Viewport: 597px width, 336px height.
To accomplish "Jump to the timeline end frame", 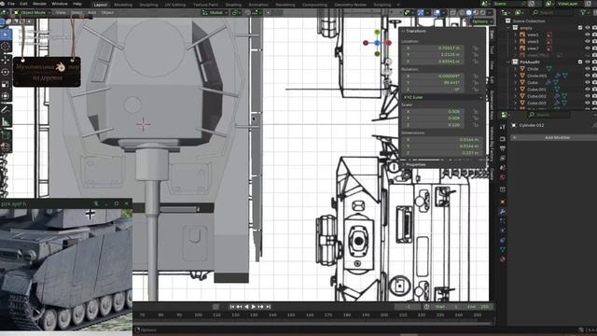I will [269, 307].
